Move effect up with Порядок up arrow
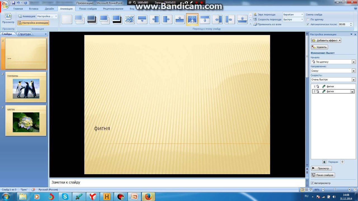The image size is (358, 201). click(324, 162)
